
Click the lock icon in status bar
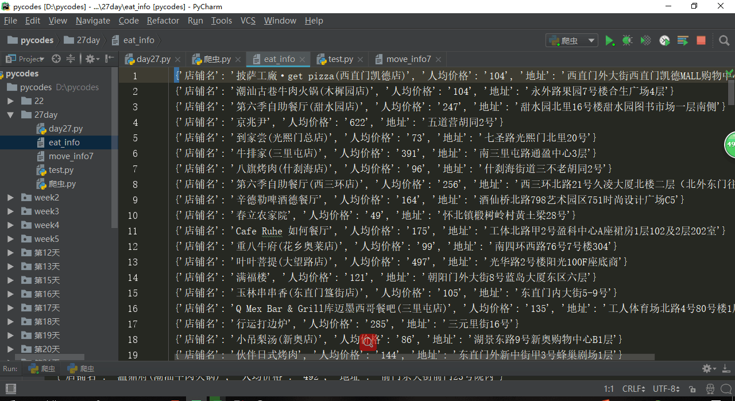tap(694, 389)
